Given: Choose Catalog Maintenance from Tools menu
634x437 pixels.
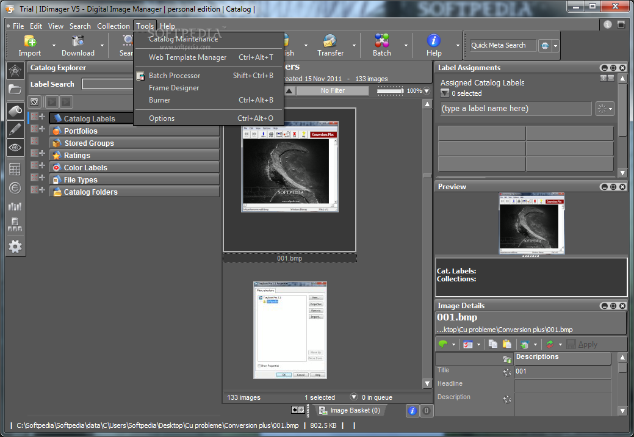Looking at the screenshot, I should 183,39.
